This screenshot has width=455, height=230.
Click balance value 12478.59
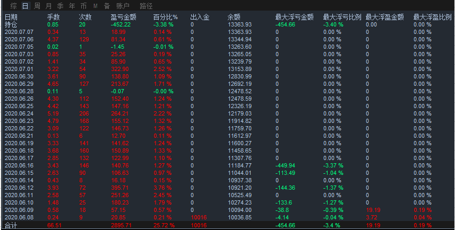(239, 99)
